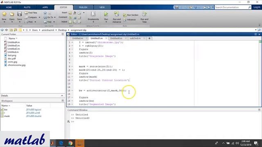Expand the Run dropdown arrow

106,22
